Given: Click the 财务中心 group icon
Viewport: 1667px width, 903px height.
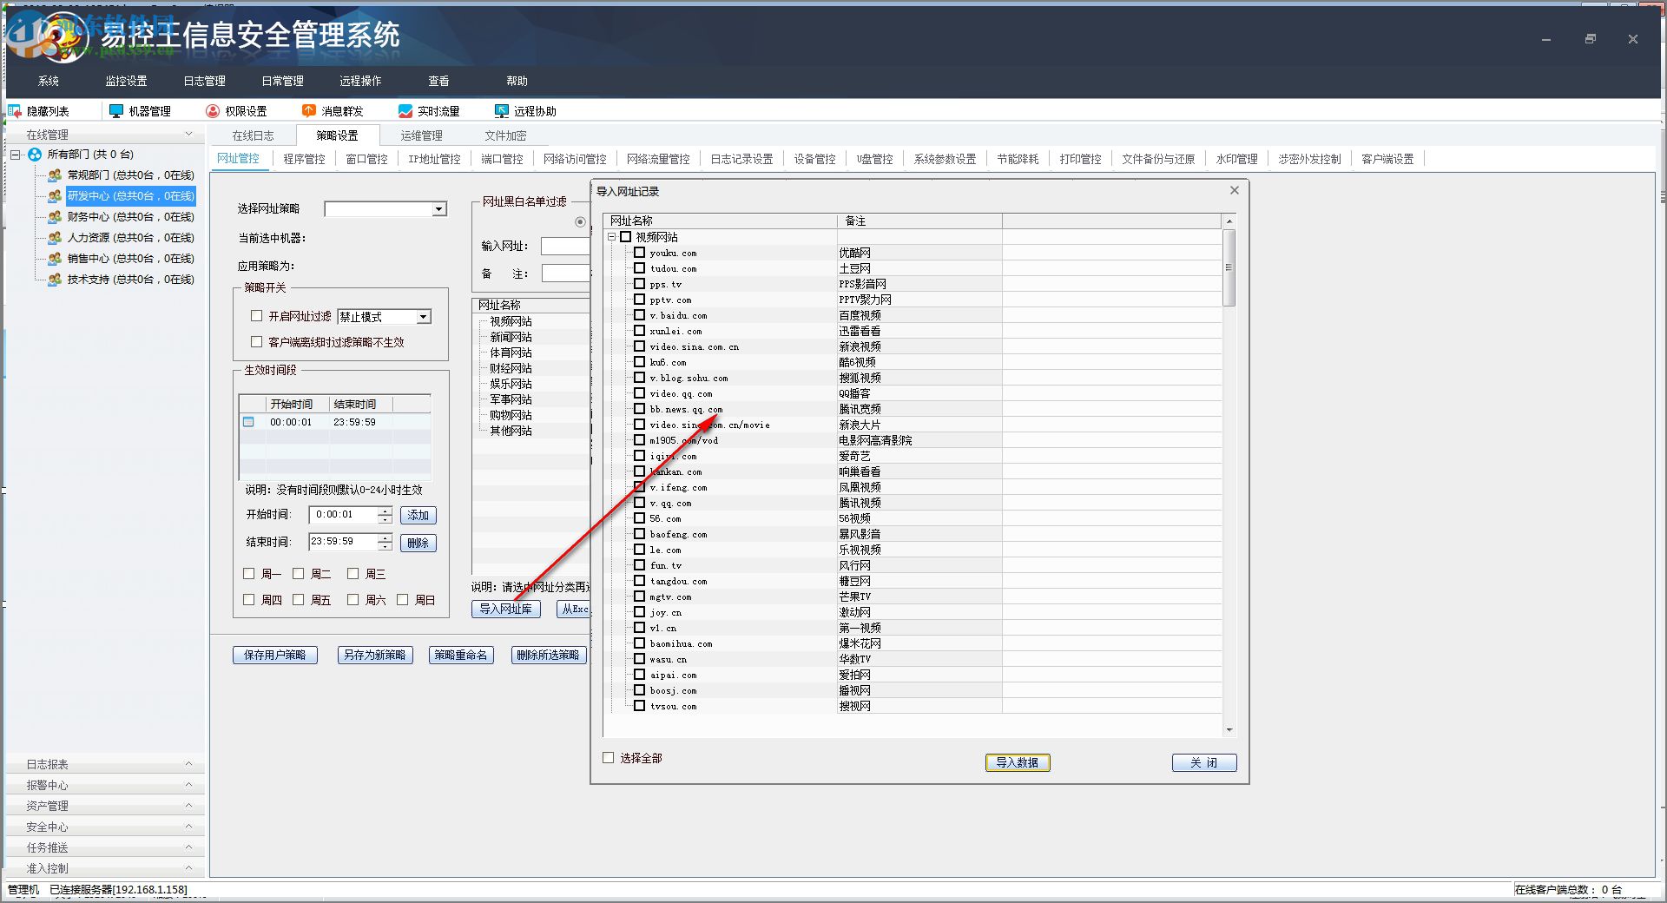Looking at the screenshot, I should (55, 217).
